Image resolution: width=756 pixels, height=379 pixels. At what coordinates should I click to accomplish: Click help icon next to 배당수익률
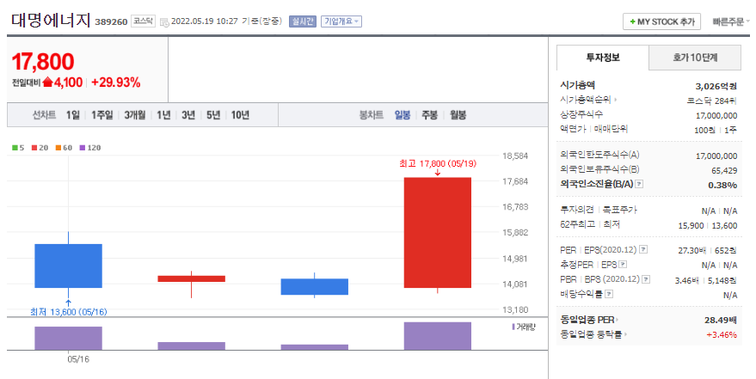[610, 294]
